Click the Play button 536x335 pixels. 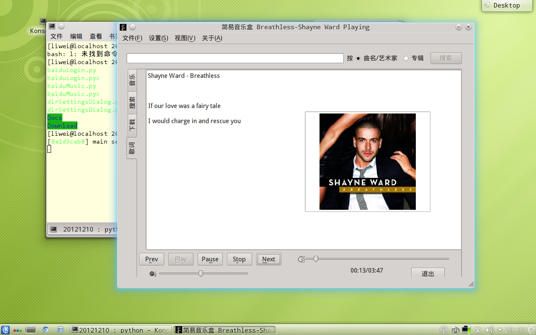pyautogui.click(x=181, y=259)
